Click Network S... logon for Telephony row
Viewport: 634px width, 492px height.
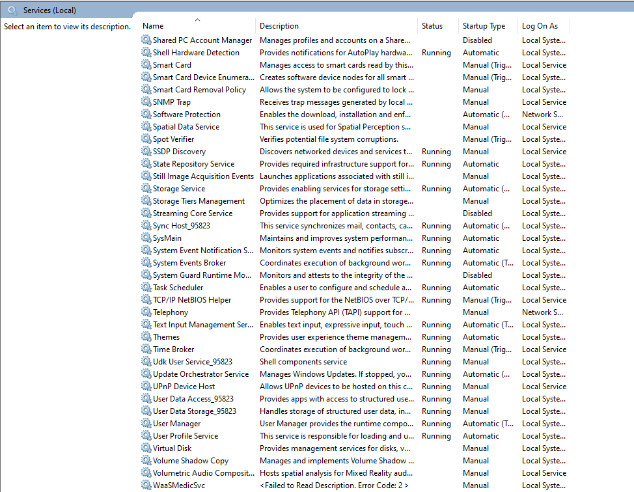542,312
